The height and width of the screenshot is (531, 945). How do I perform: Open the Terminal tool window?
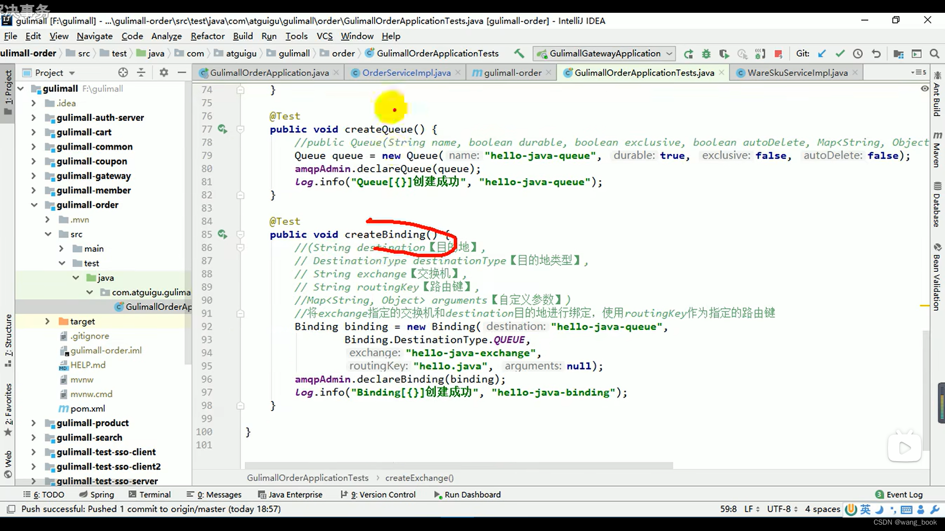(149, 495)
